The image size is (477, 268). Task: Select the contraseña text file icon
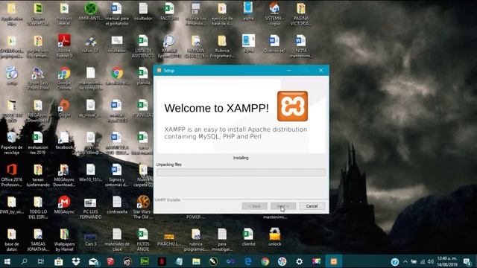click(x=117, y=205)
